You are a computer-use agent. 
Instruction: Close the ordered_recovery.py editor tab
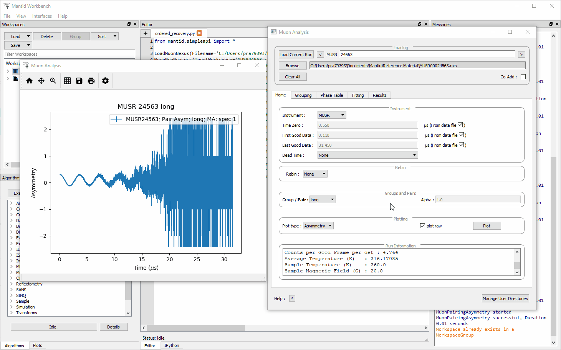pyautogui.click(x=199, y=33)
